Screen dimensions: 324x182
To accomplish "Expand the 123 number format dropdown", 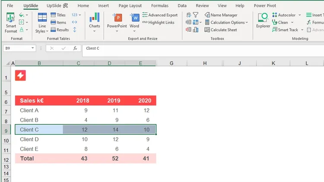I will (80, 15).
